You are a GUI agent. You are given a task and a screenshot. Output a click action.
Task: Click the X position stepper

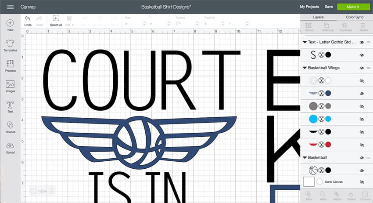click(222, 23)
